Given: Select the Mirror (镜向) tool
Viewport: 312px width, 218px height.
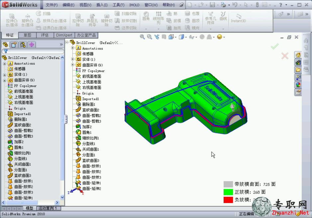Looking at the screenshot, I should point(192,28).
